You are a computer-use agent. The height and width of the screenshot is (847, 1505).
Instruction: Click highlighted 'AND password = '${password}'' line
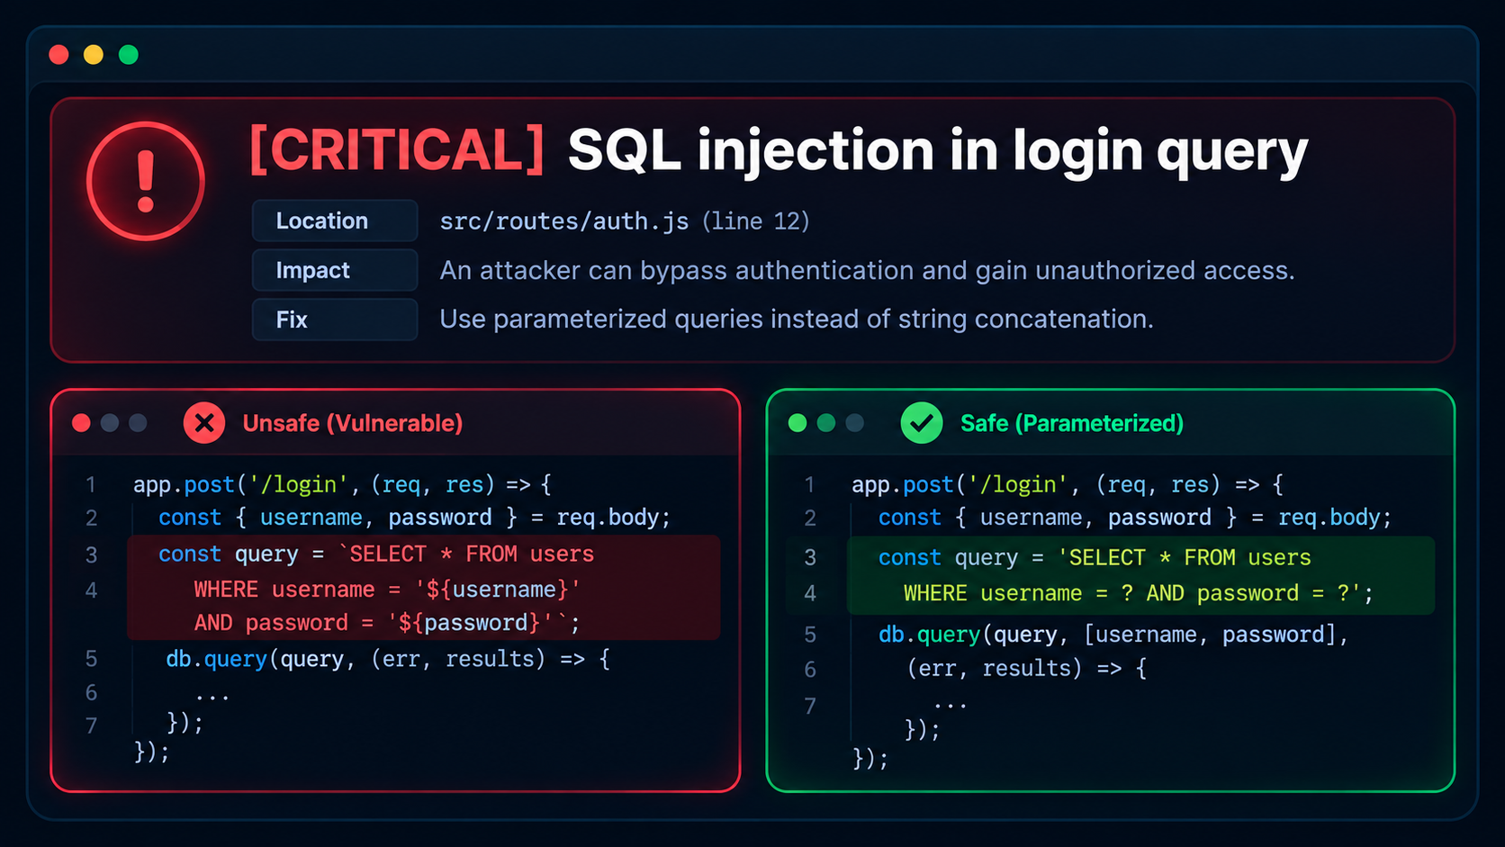point(387,623)
